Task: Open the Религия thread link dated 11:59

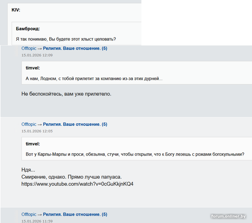Action: pos(75,214)
